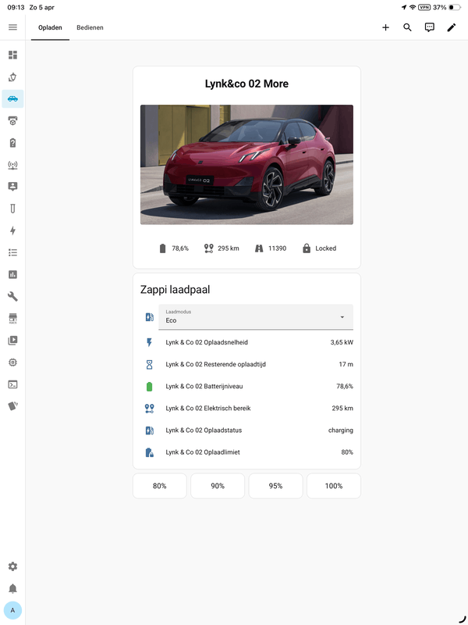468x625 pixels.
Task: Set charge limit to 90%
Action: [x=218, y=485]
